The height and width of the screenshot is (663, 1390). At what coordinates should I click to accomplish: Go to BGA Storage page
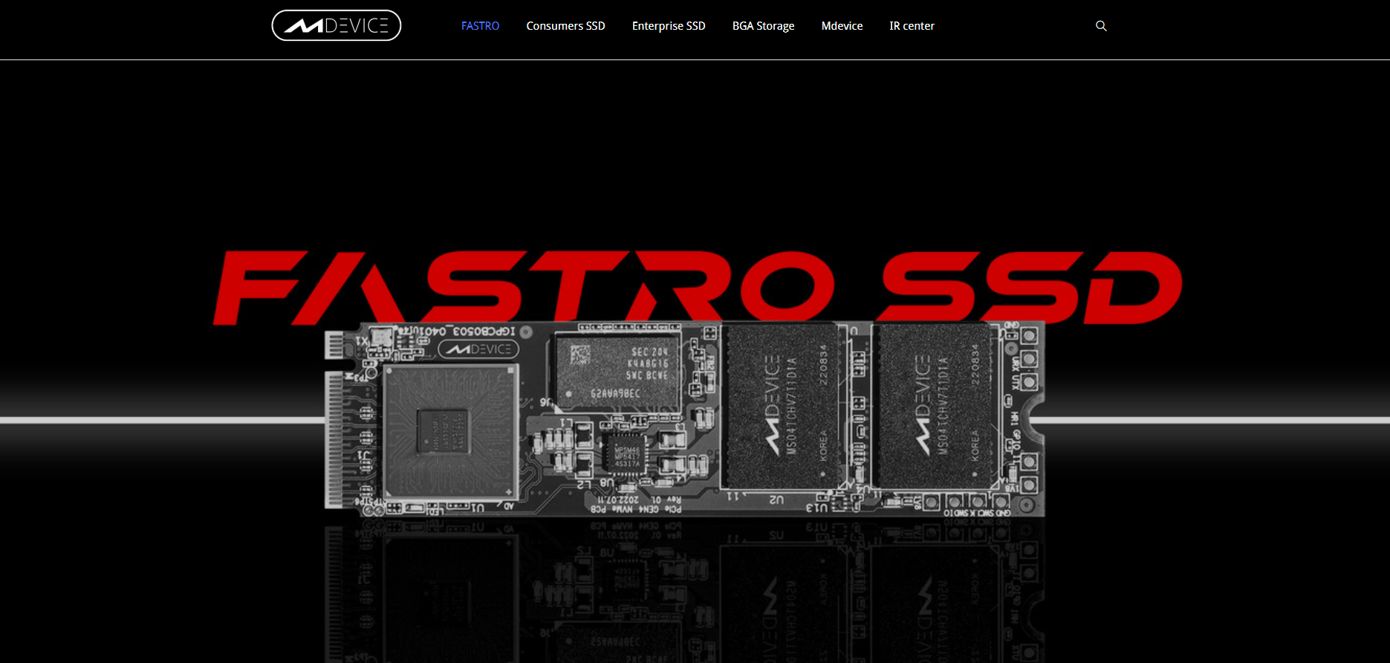coord(763,26)
